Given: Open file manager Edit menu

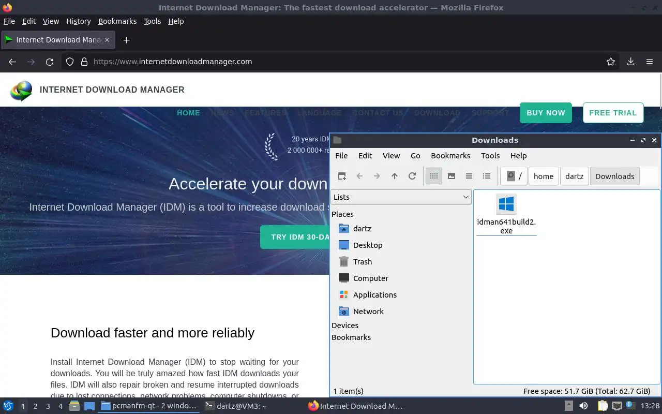Looking at the screenshot, I should point(365,155).
